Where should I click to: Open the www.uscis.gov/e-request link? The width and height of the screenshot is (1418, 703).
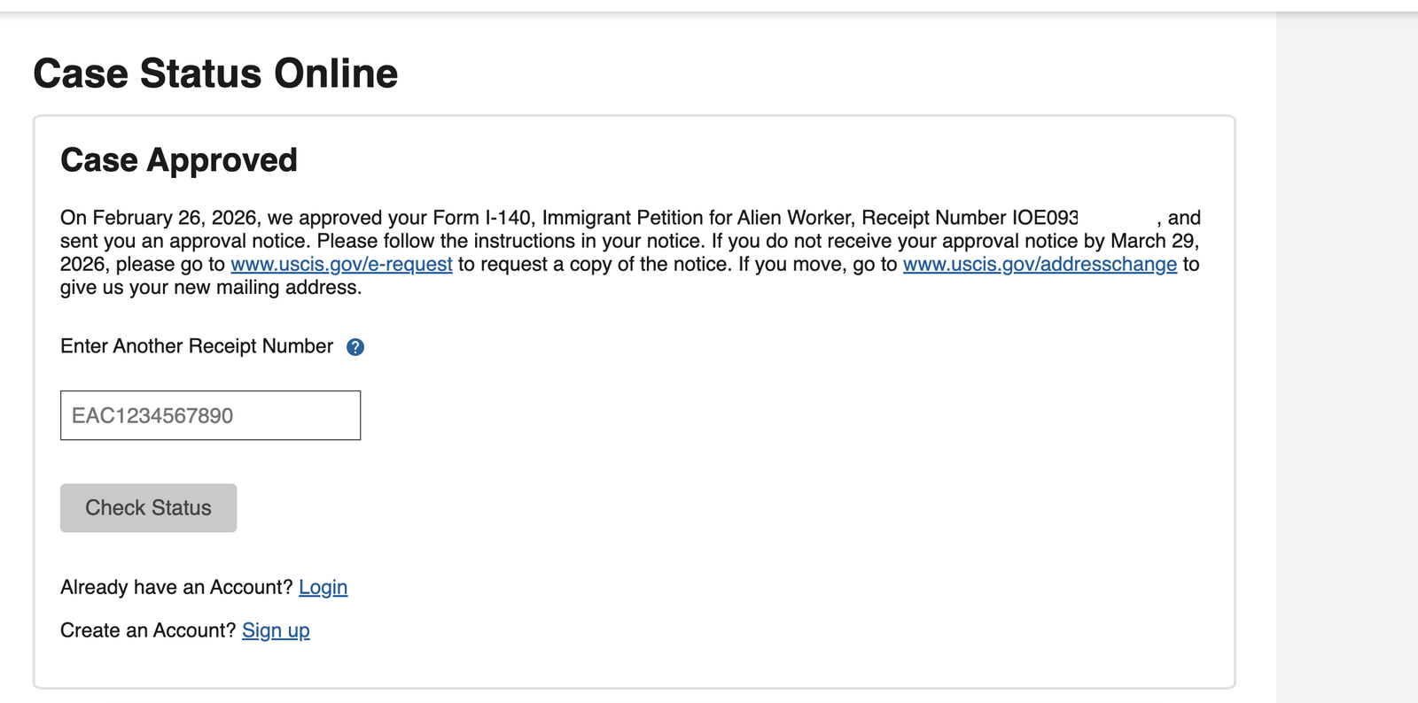pos(341,264)
